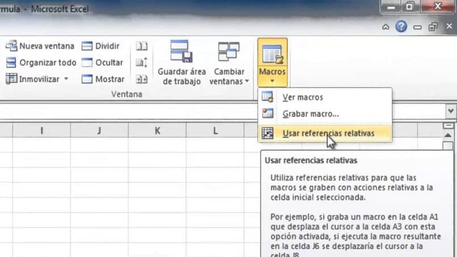Viewport: 457px width, 257px height.
Task: Hide the window with Ocultar
Action: (102, 62)
